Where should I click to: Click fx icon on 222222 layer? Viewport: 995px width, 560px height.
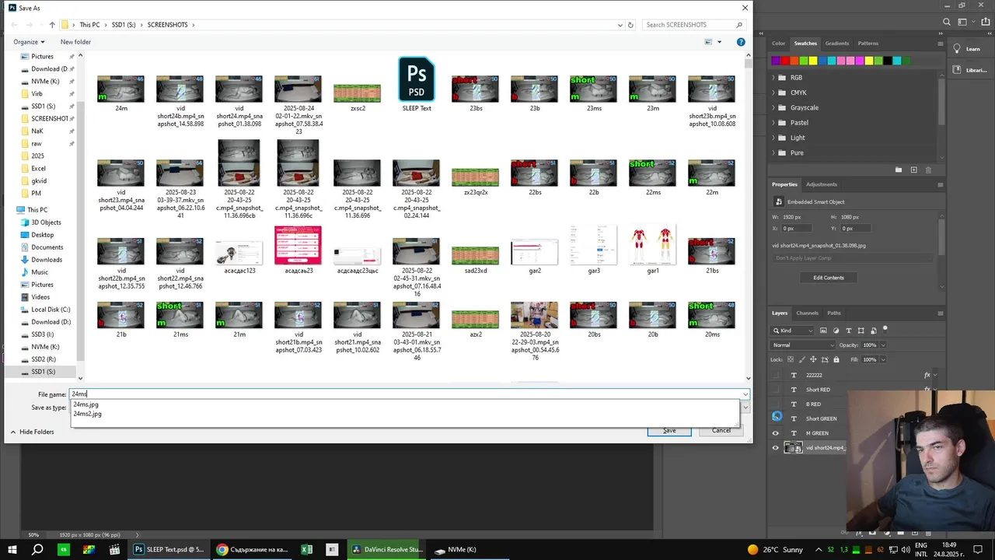[927, 375]
